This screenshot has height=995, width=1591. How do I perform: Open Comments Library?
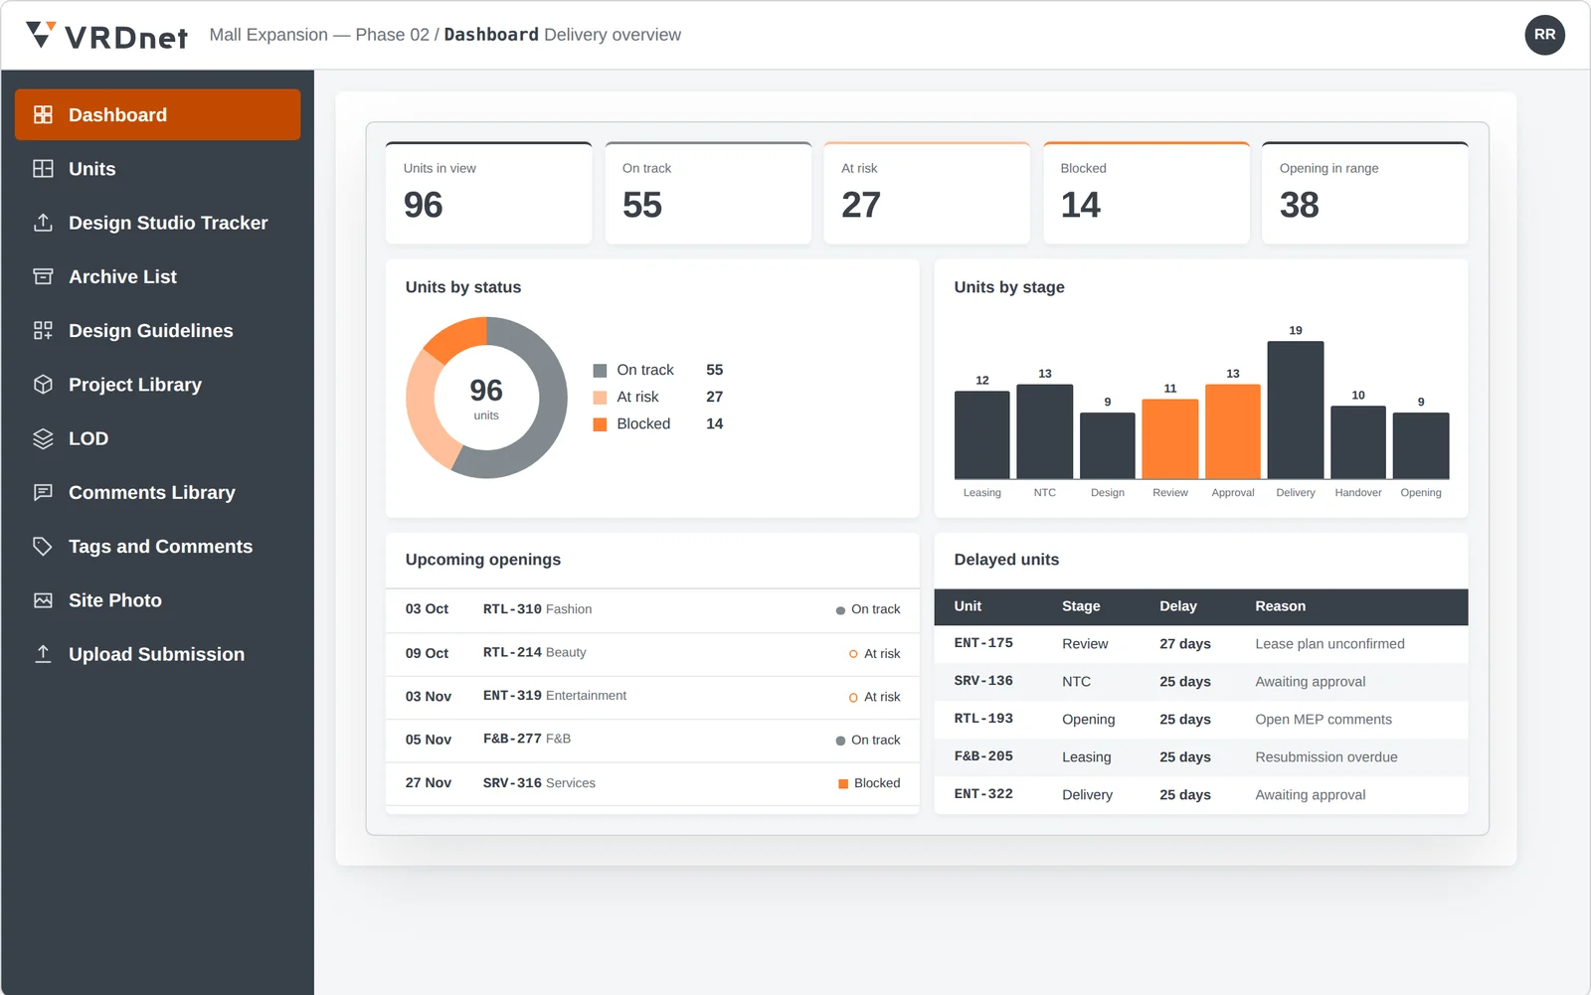pyautogui.click(x=157, y=492)
